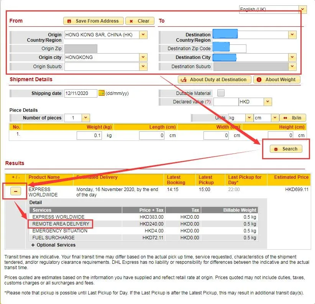Open Origin Suburb dropdown arrow

(x=143, y=66)
